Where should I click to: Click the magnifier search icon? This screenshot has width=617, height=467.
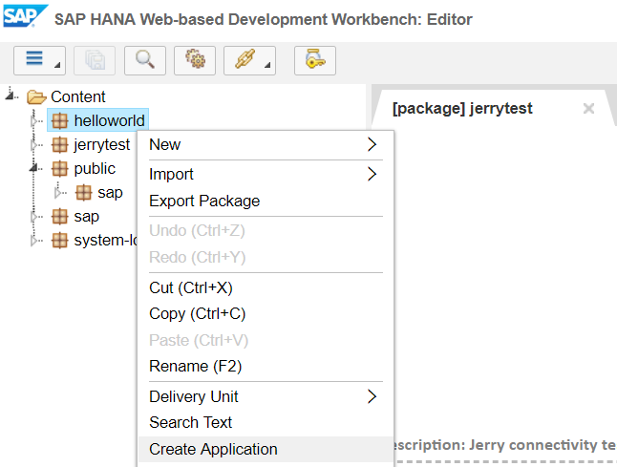pyautogui.click(x=145, y=59)
